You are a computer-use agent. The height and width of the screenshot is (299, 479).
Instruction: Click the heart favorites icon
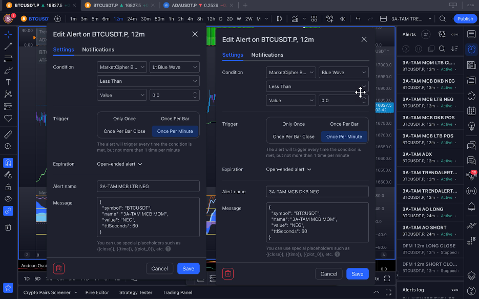coord(8,118)
